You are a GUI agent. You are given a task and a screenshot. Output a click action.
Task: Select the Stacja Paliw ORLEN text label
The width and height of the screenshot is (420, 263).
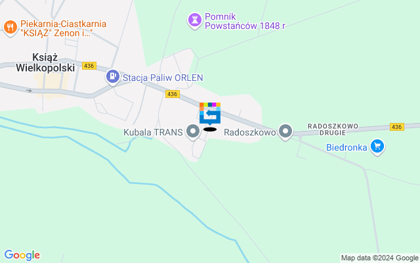pyautogui.click(x=163, y=78)
